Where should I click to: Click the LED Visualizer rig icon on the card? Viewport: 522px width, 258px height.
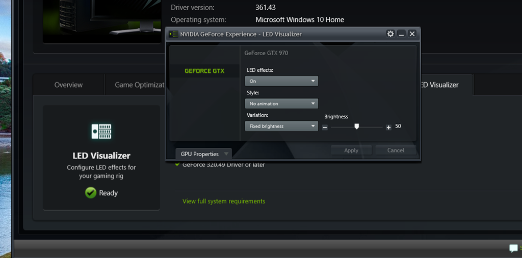pyautogui.click(x=101, y=131)
